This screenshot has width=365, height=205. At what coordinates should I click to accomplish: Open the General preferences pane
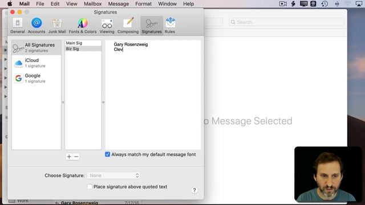18,26
